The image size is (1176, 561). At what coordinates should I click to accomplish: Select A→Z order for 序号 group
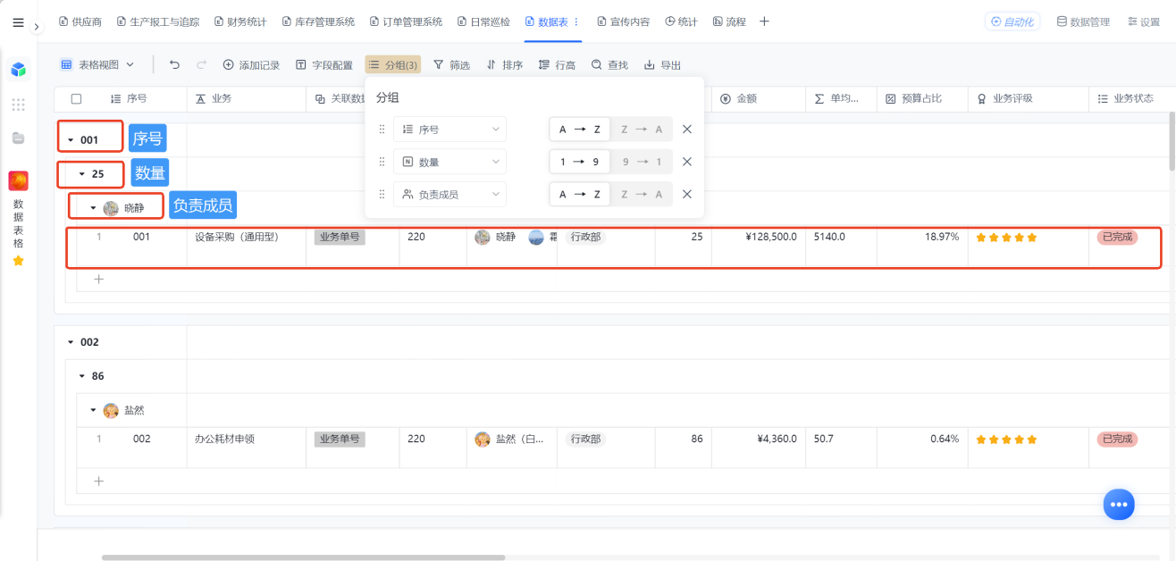coord(580,130)
